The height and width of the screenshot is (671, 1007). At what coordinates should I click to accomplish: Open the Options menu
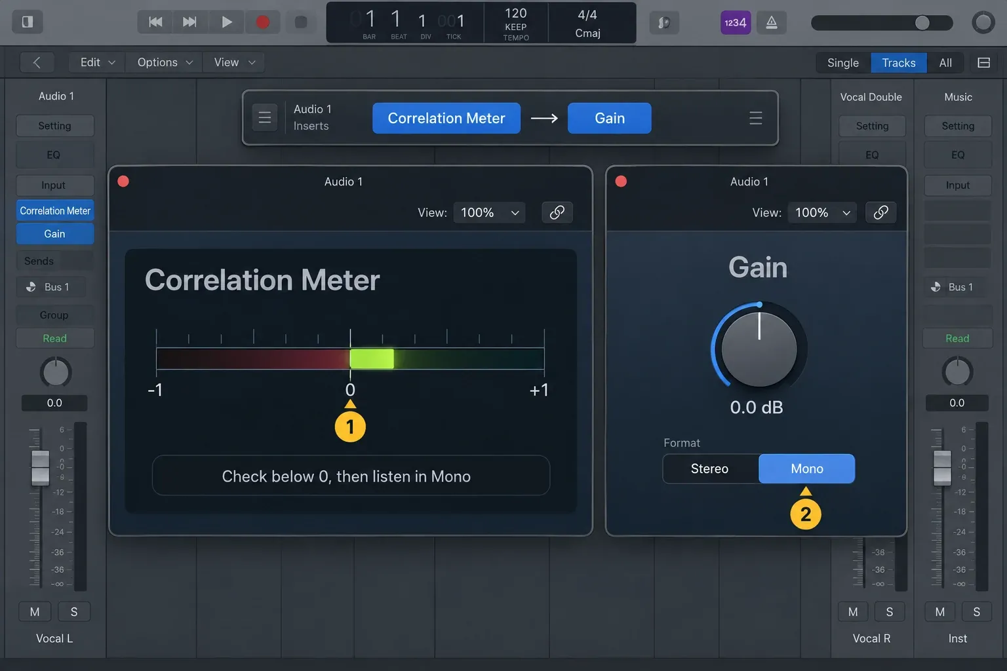point(165,62)
